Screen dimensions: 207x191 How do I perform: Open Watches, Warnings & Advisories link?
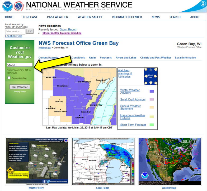[125, 74]
